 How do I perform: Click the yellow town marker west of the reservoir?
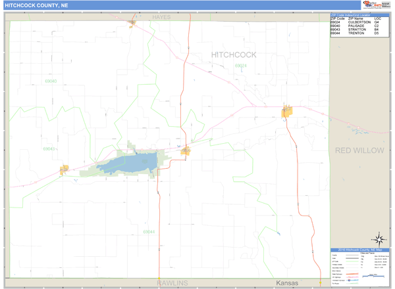(65, 169)
